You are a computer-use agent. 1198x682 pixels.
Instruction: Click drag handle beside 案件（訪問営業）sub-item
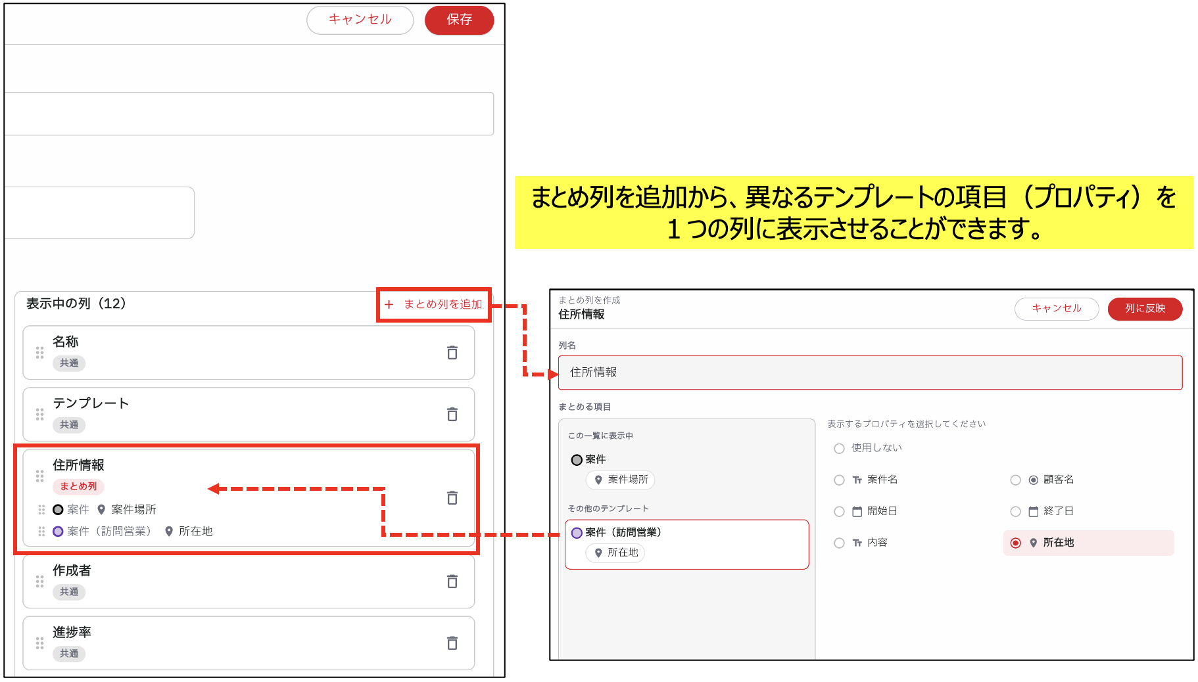41,532
